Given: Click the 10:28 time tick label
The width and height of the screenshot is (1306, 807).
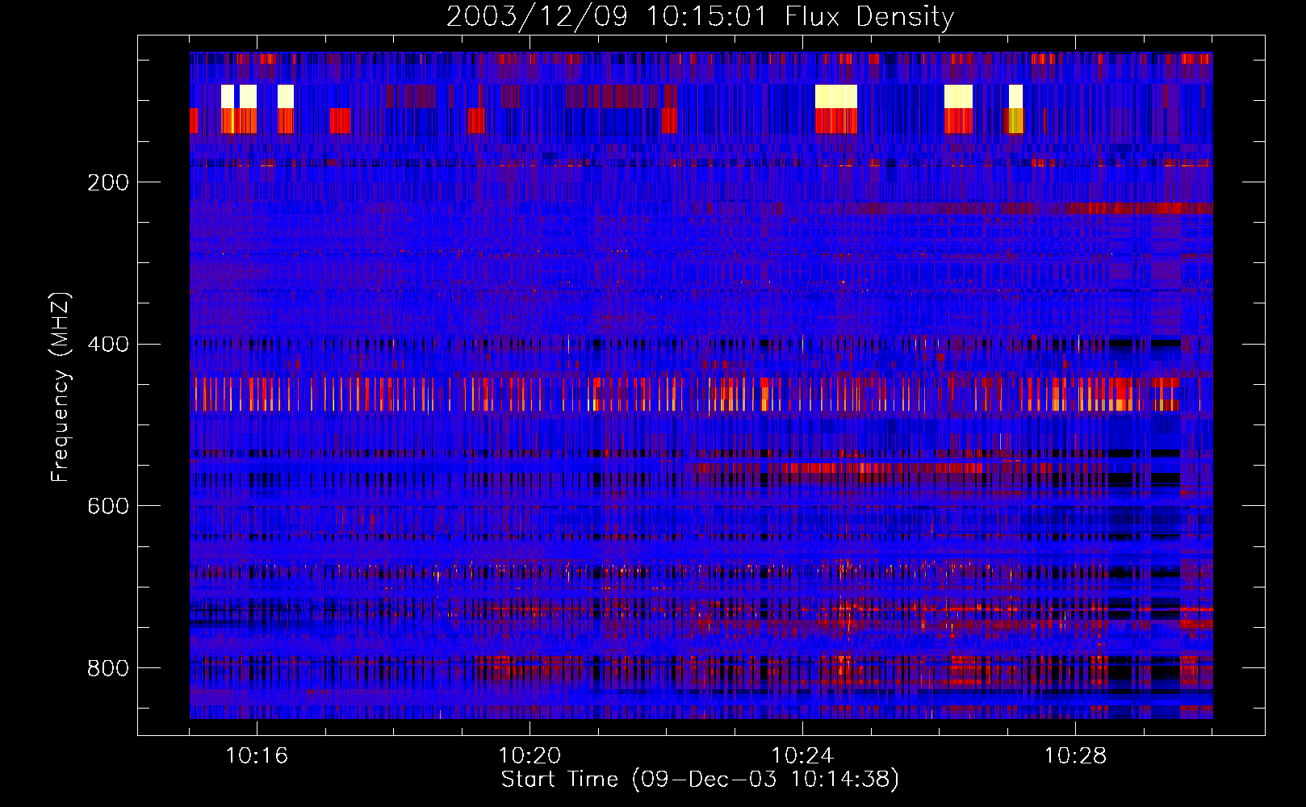Looking at the screenshot, I should click(x=1075, y=756).
